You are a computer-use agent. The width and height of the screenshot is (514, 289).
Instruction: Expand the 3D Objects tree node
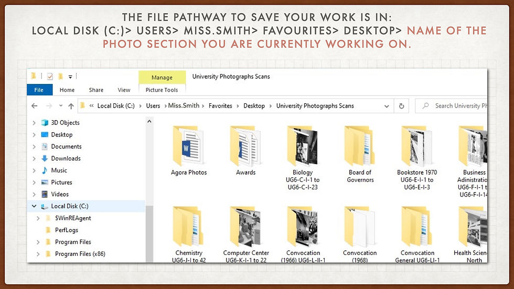tap(34, 123)
